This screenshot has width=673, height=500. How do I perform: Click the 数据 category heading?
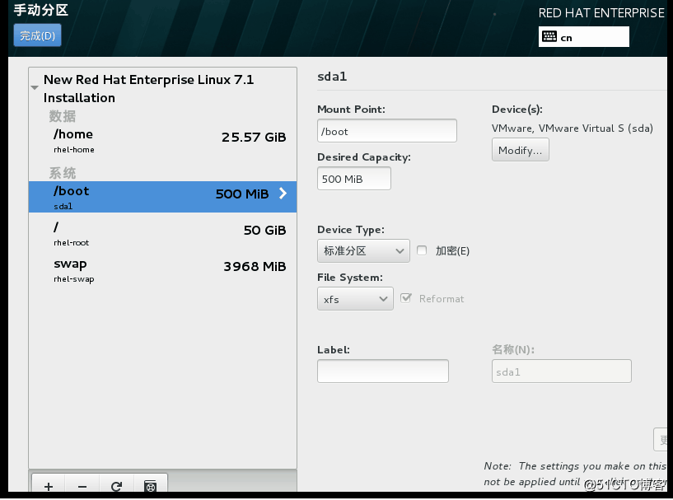click(x=63, y=116)
